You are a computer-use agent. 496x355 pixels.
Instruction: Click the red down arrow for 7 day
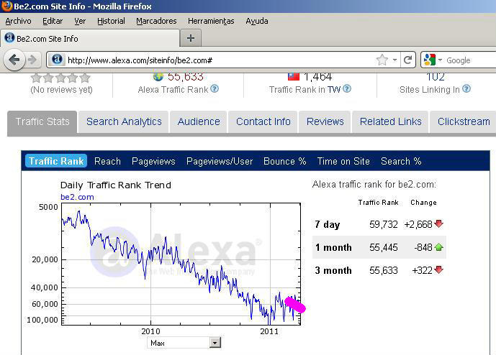click(439, 224)
